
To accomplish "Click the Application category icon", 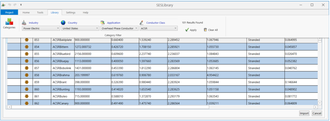I will point(102,23).
